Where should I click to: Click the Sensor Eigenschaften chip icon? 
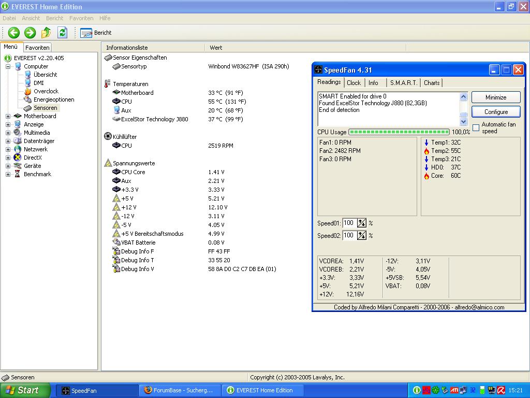pos(108,58)
